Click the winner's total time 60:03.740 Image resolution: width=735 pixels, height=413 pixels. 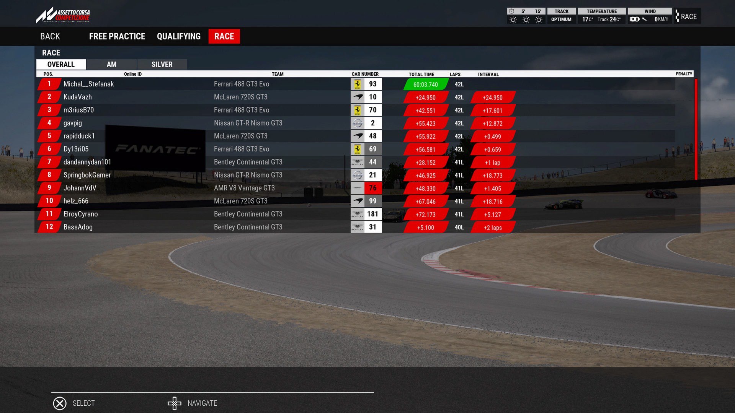pyautogui.click(x=426, y=85)
